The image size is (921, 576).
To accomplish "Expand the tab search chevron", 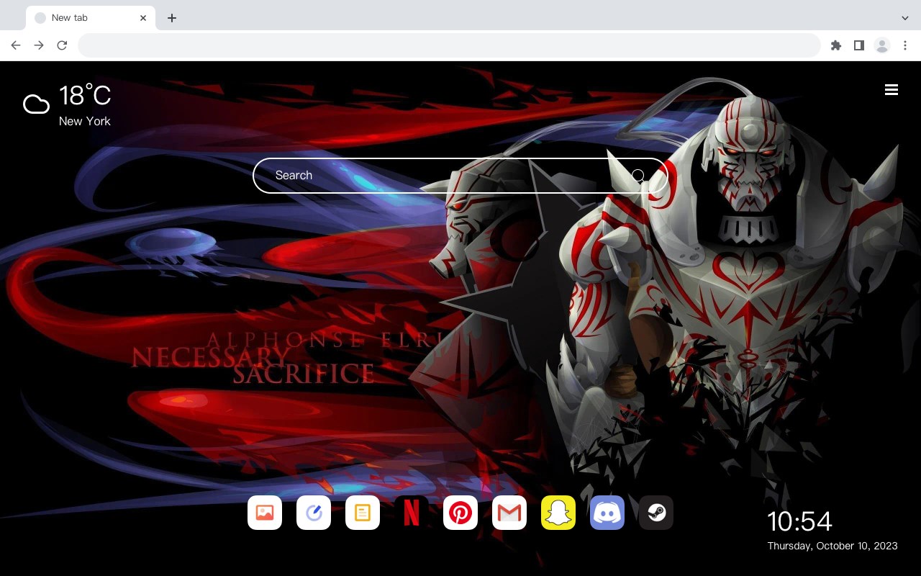I will [905, 18].
